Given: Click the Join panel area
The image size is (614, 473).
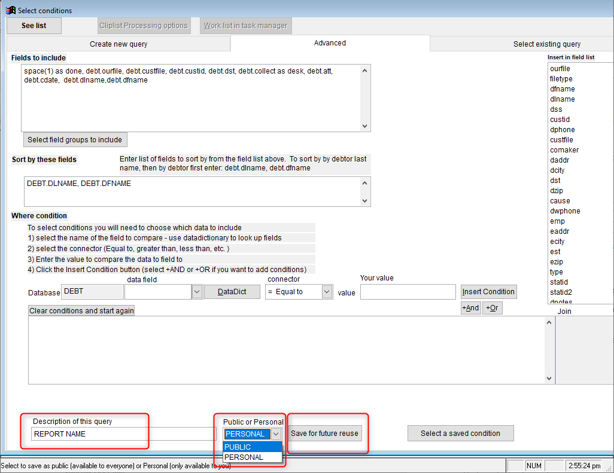Looking at the screenshot, I should pyautogui.click(x=585, y=350).
